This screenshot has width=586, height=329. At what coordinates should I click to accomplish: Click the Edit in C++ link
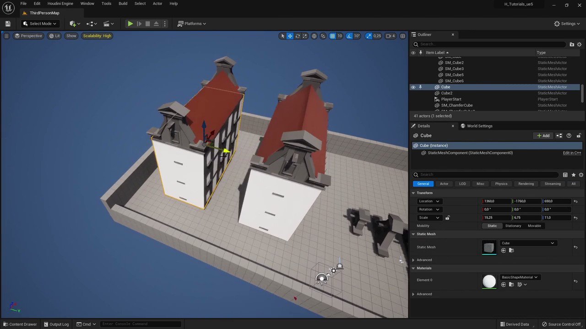tap(571, 153)
